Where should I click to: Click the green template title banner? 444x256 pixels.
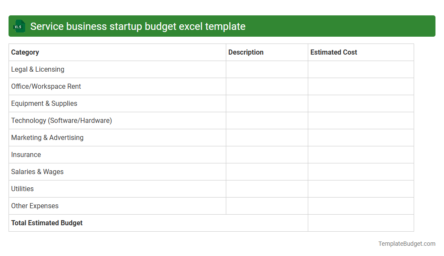click(222, 26)
